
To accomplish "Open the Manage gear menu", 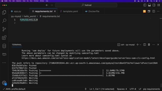I will tap(4, 83).
